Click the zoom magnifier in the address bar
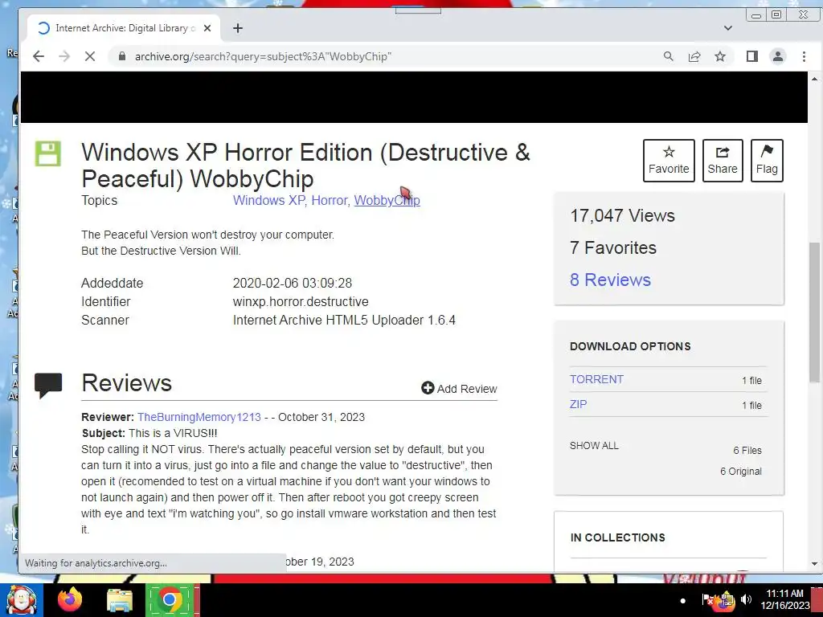Image resolution: width=823 pixels, height=617 pixels. tap(668, 56)
